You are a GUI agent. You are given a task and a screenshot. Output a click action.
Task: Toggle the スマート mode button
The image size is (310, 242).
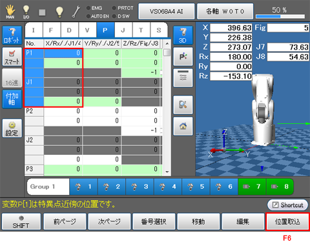(x=12, y=57)
